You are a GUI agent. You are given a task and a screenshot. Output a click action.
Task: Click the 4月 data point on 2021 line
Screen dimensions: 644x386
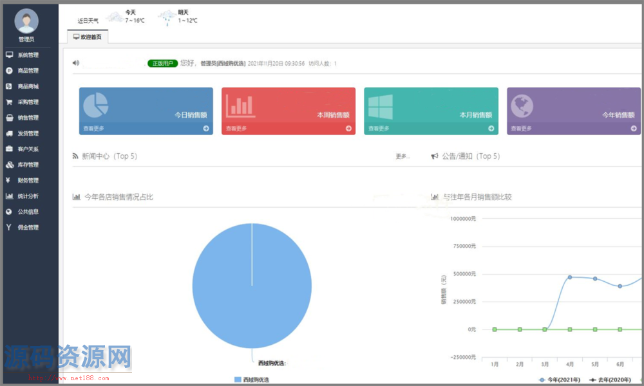coord(570,277)
